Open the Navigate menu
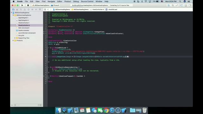 (x=51, y=1)
